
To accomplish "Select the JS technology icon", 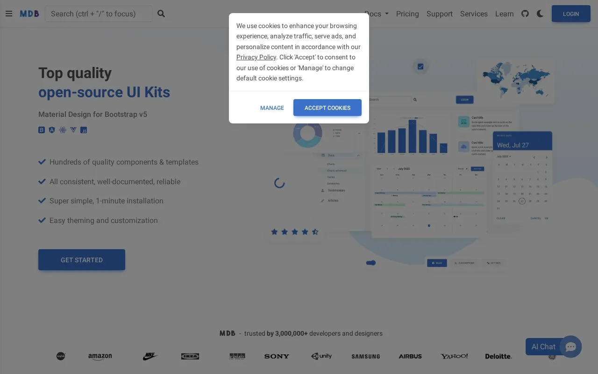I will [84, 130].
